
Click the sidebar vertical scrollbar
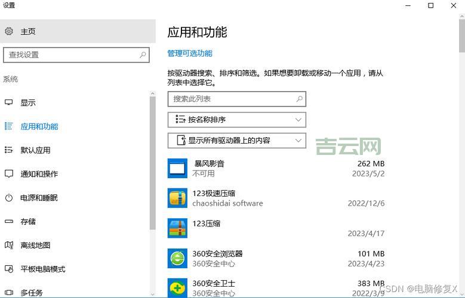(152, 163)
